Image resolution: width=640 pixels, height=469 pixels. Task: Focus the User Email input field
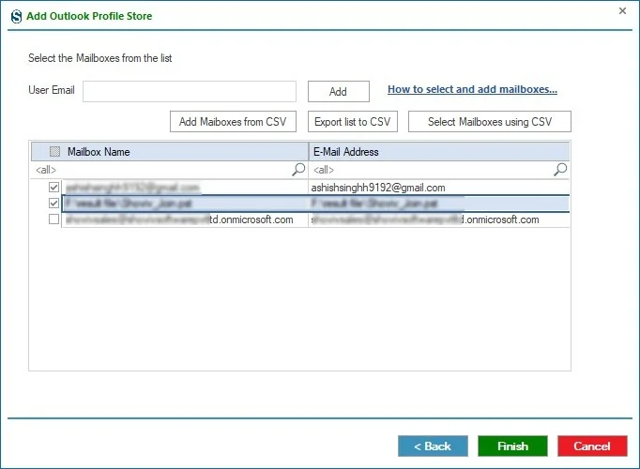point(190,91)
